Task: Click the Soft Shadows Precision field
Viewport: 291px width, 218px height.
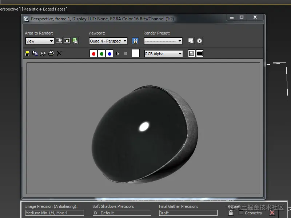Action: tap(122, 213)
